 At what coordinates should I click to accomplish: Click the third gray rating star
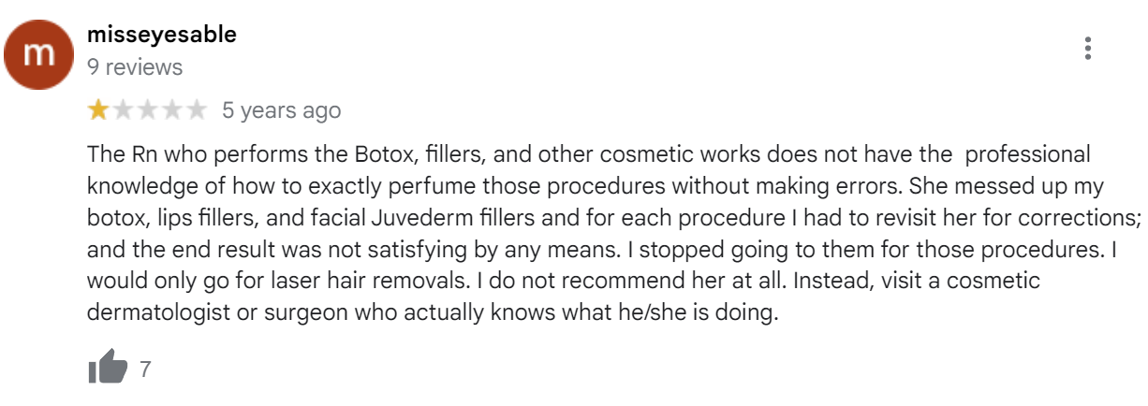(147, 110)
